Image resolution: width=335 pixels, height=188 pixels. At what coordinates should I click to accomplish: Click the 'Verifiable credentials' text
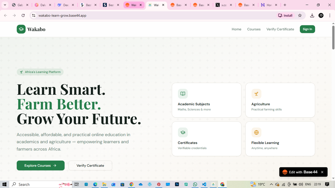[x=192, y=148]
